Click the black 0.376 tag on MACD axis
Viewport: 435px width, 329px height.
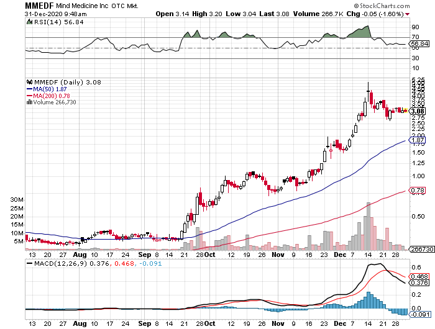(x=419, y=282)
